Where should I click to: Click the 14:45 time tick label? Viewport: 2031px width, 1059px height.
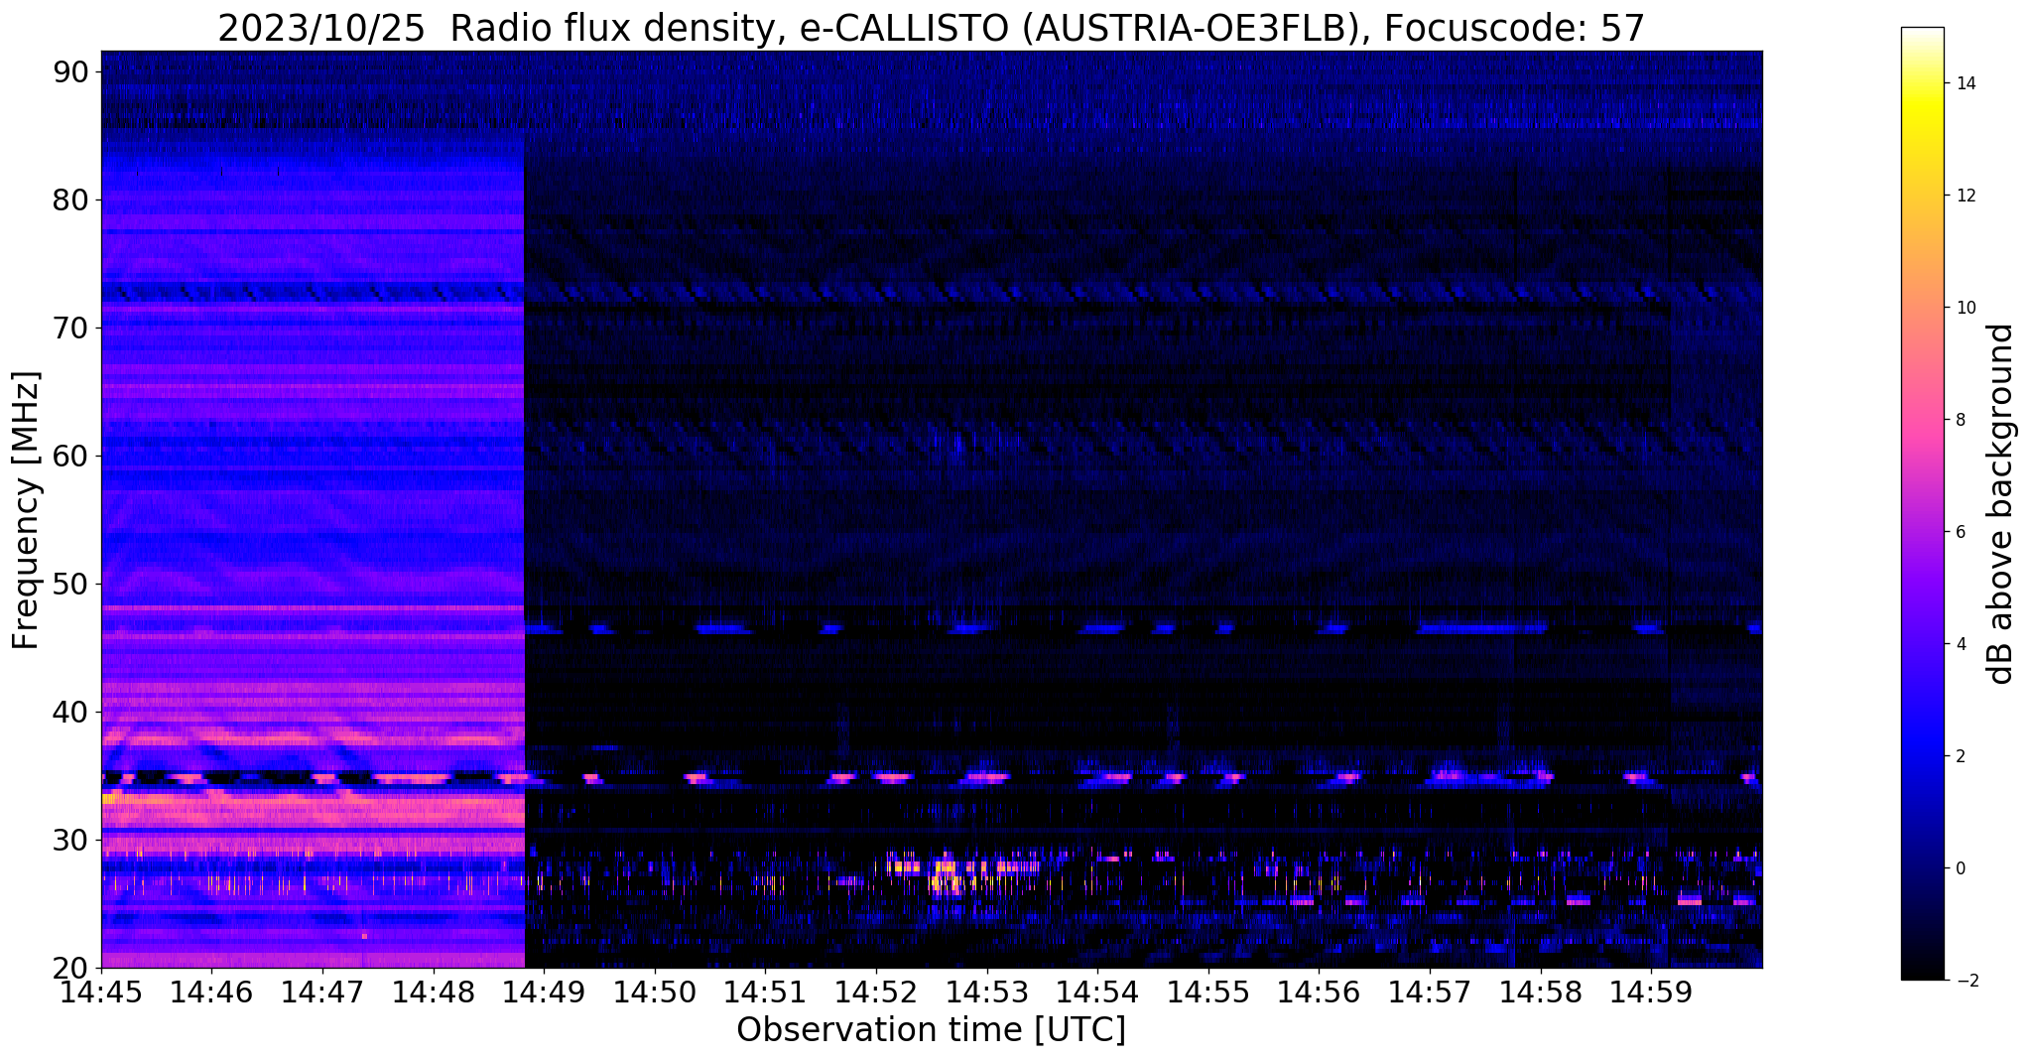click(101, 992)
